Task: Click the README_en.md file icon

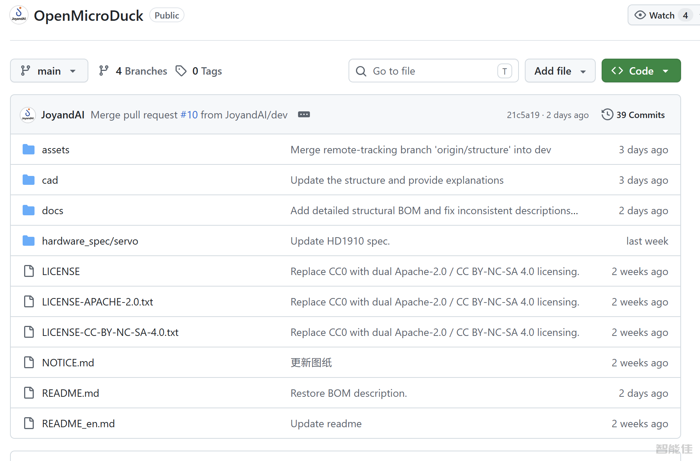Action: 29,424
